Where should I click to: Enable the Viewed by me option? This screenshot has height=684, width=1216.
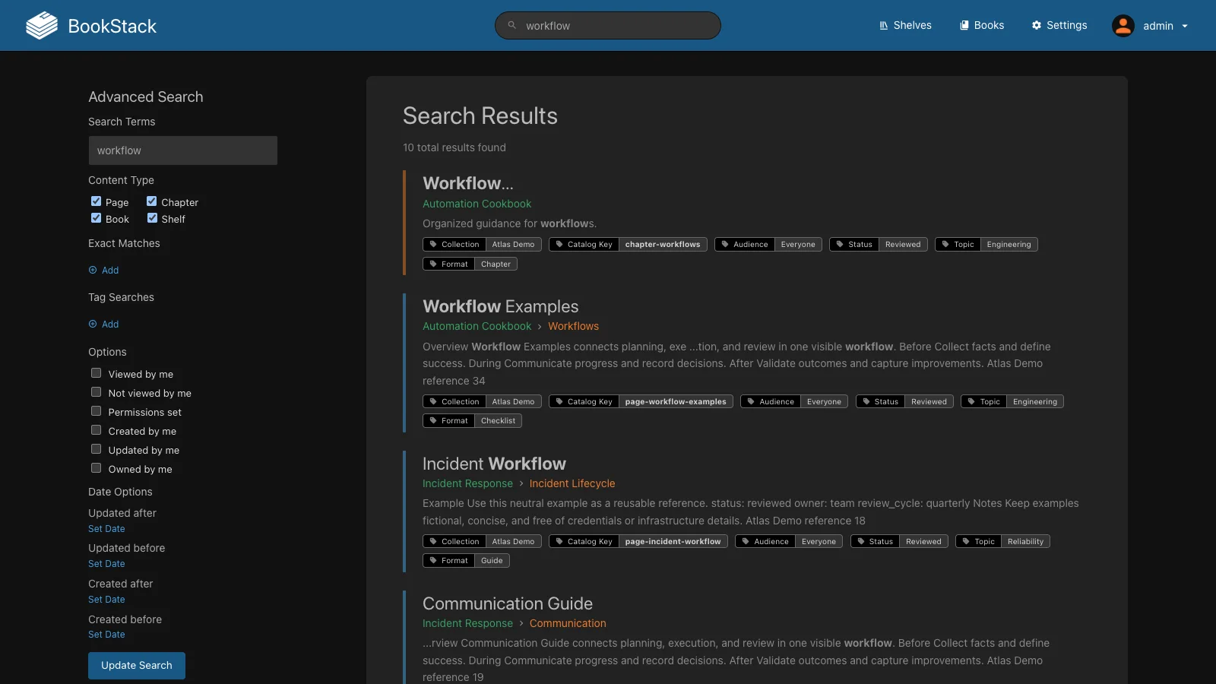tap(97, 373)
